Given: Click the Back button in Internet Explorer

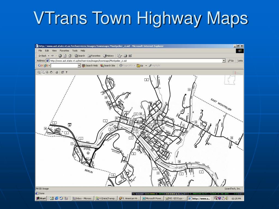Looking at the screenshot, I should tap(43, 56).
